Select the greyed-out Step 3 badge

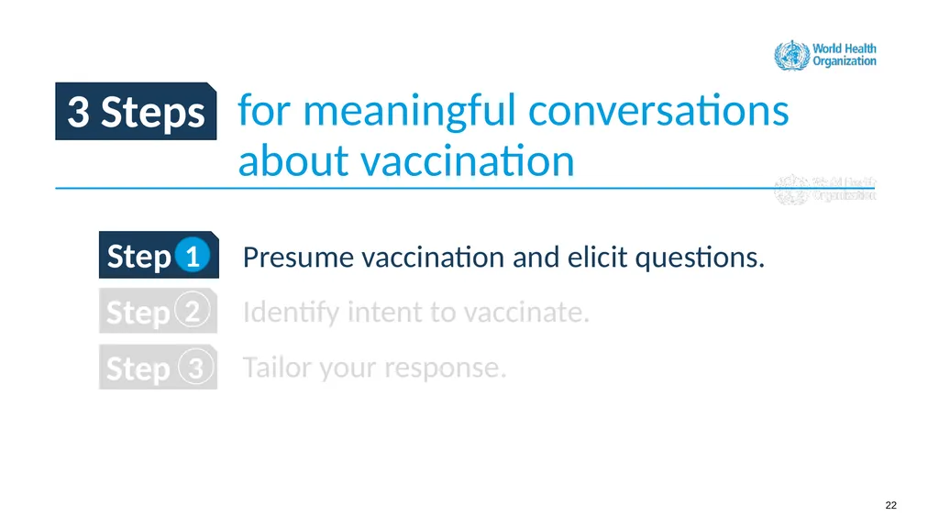pos(158,368)
